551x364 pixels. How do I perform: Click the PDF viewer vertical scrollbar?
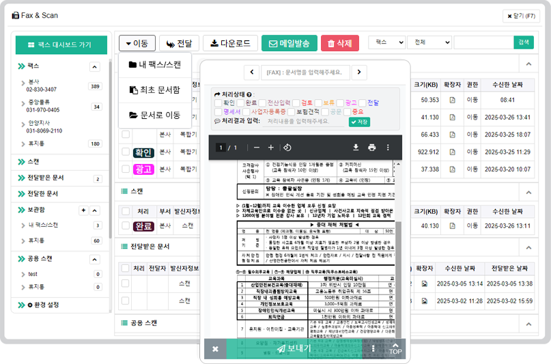click(x=398, y=279)
